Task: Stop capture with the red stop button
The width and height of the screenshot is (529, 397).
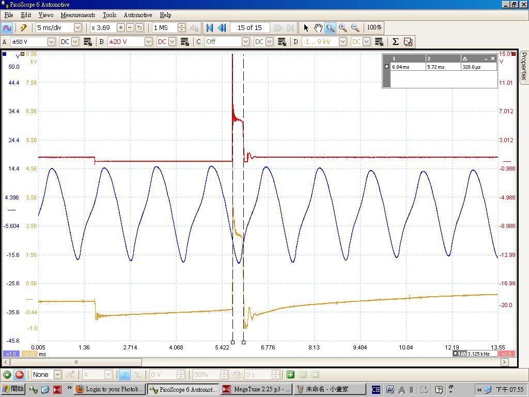Action: (20, 375)
